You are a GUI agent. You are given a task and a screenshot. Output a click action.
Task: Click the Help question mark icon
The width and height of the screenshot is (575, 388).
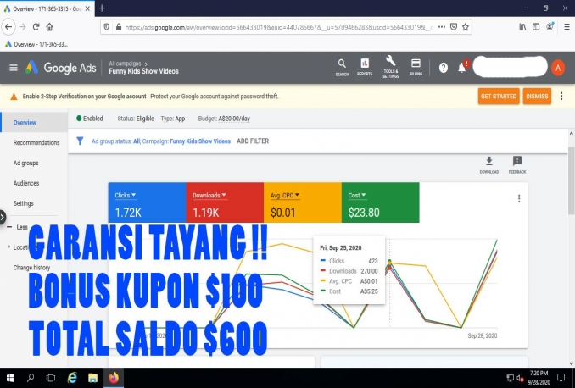(x=443, y=68)
